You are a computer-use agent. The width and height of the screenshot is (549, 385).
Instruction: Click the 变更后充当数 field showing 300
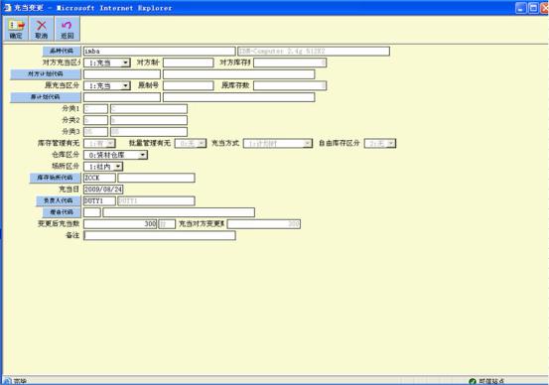tap(120, 224)
